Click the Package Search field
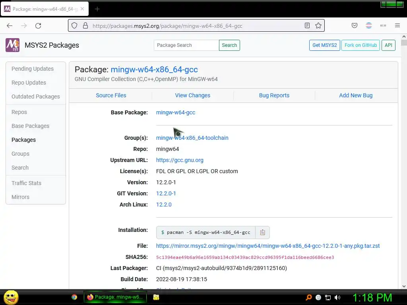The width and height of the screenshot is (407, 305). pos(186,45)
